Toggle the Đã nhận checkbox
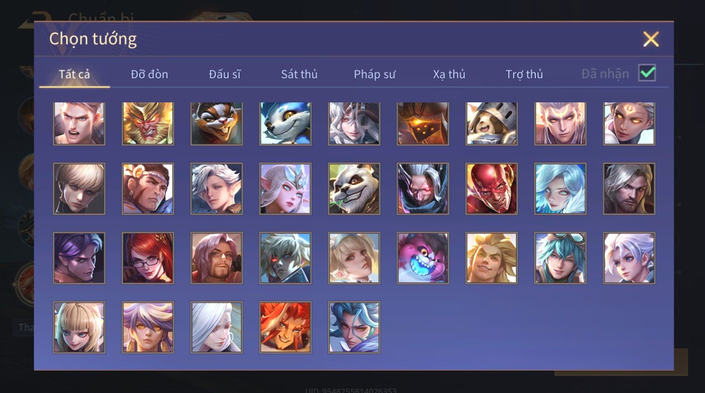705x393 pixels. 647,73
